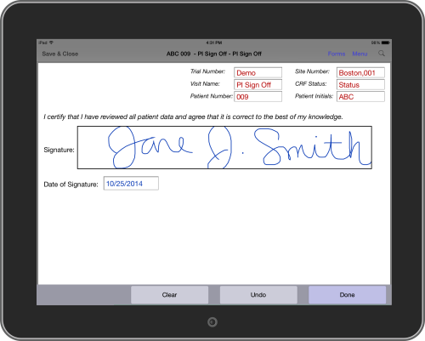Select the Patient Initials field ABC

360,96
